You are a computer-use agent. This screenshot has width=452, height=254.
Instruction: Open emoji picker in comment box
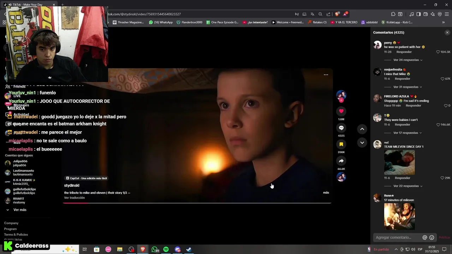432,237
